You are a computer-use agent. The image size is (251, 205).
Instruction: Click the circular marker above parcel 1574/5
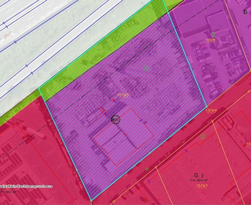[x=146, y=68]
